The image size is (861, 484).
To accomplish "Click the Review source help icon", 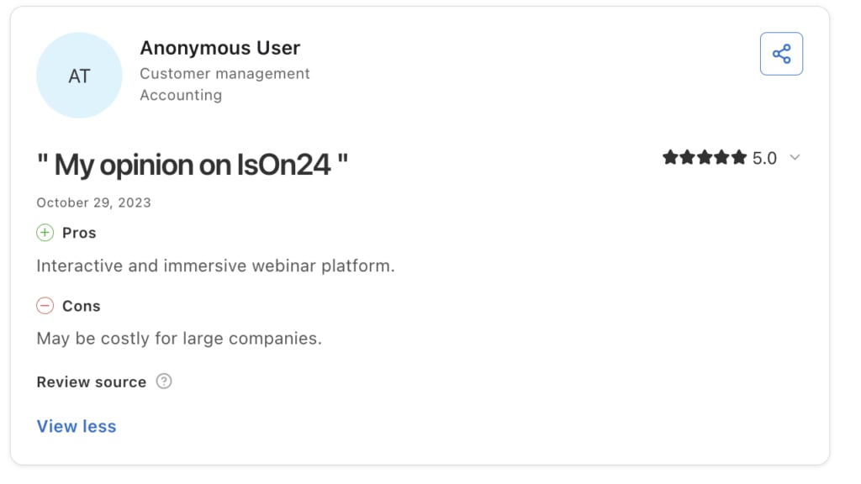I will (x=164, y=381).
